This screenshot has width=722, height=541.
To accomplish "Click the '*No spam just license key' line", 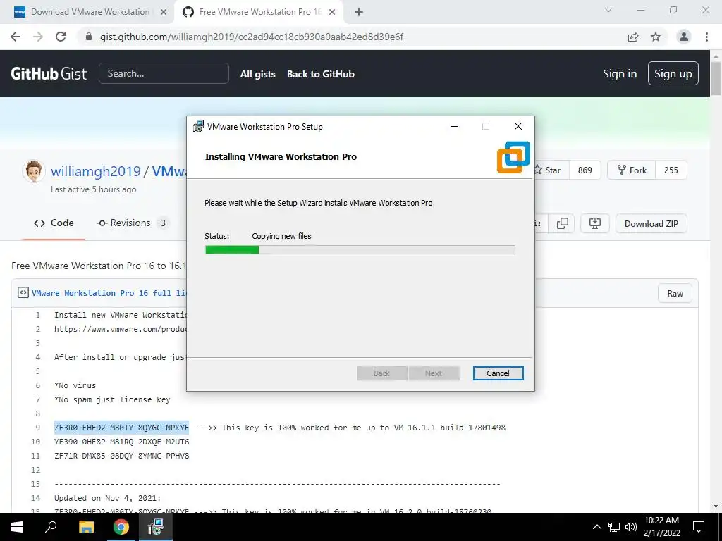I will 112,399.
